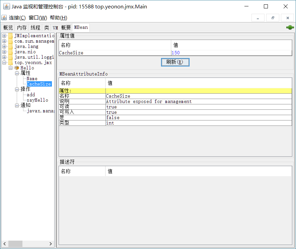Expand the JMImplementation tree node
Screen dimensions: 296x249
(4, 36)
